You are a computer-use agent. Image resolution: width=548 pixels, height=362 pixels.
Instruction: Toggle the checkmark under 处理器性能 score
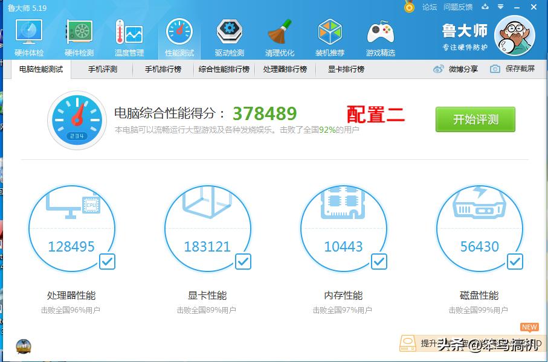pos(106,262)
